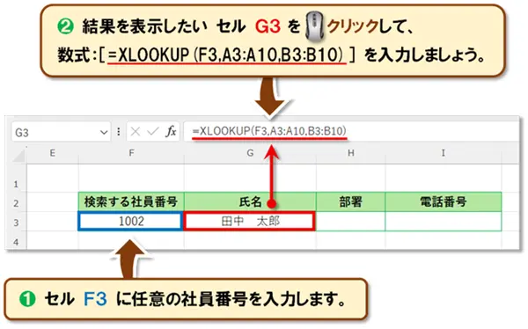Select column H header
This screenshot has width=528, height=329.
(x=351, y=153)
